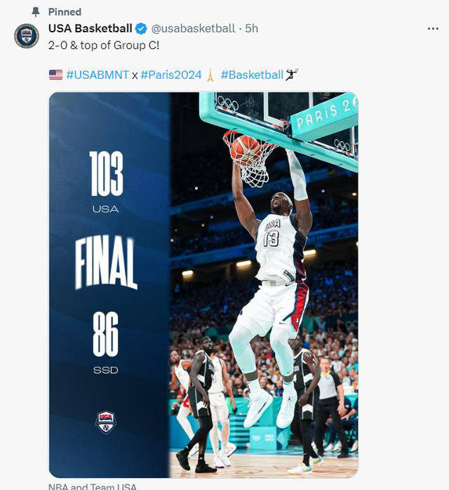
Task: Click the USA Basketball shield logo in image
Action: tap(106, 422)
